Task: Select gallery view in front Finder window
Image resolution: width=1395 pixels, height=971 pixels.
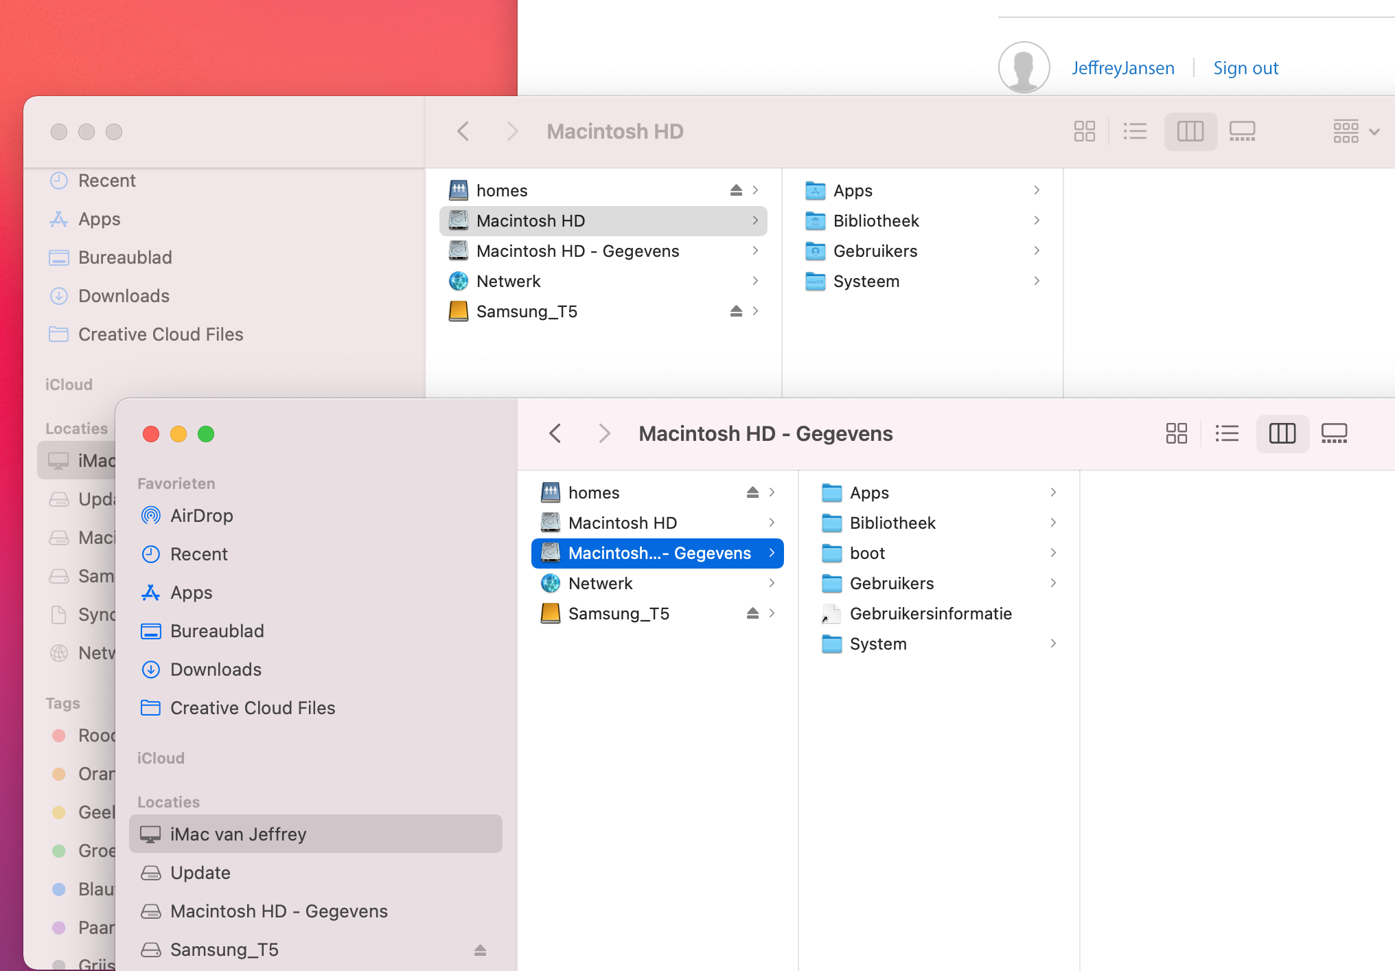Action: [x=1334, y=433]
